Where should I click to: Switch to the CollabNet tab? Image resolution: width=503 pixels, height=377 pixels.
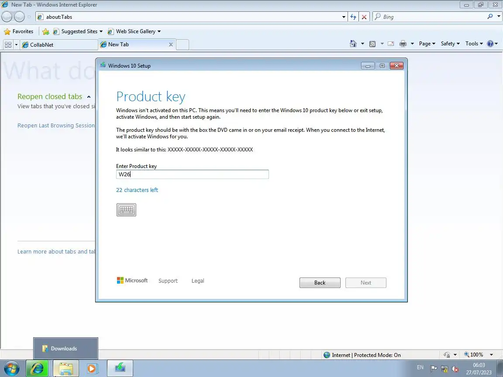coord(59,45)
